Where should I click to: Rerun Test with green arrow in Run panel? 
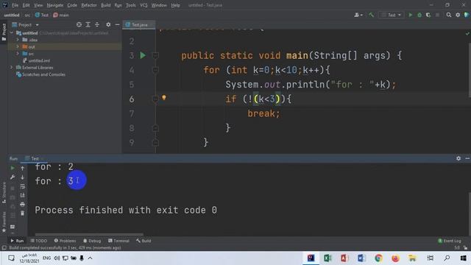(13, 168)
